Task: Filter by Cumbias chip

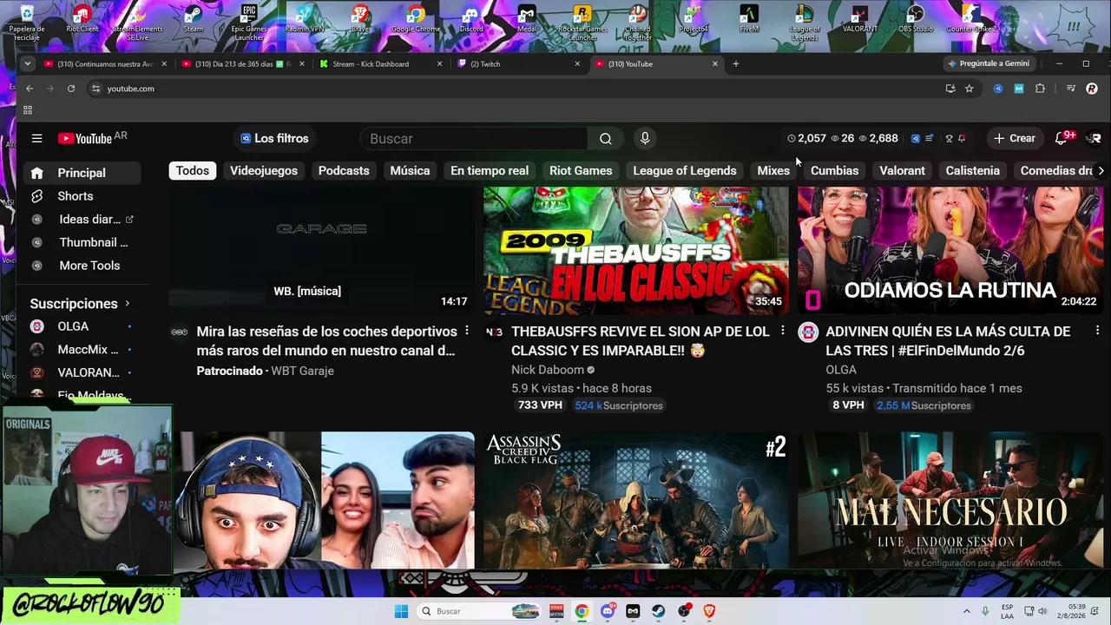Action: pos(834,171)
